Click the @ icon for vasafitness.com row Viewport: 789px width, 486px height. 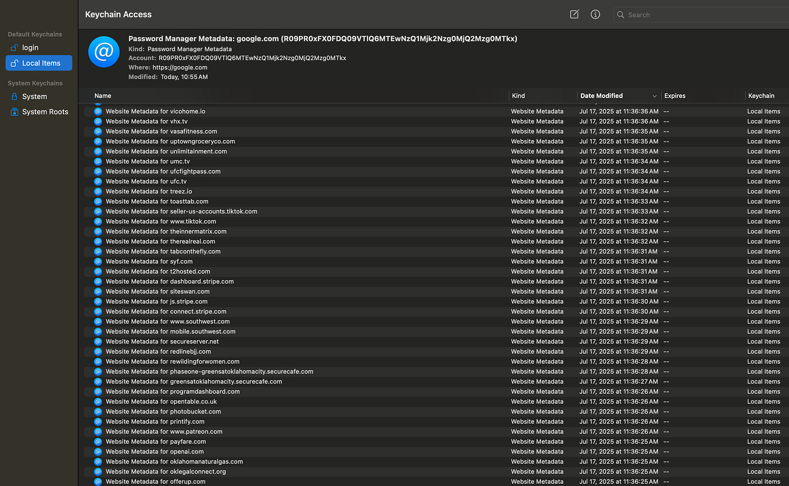coord(98,131)
